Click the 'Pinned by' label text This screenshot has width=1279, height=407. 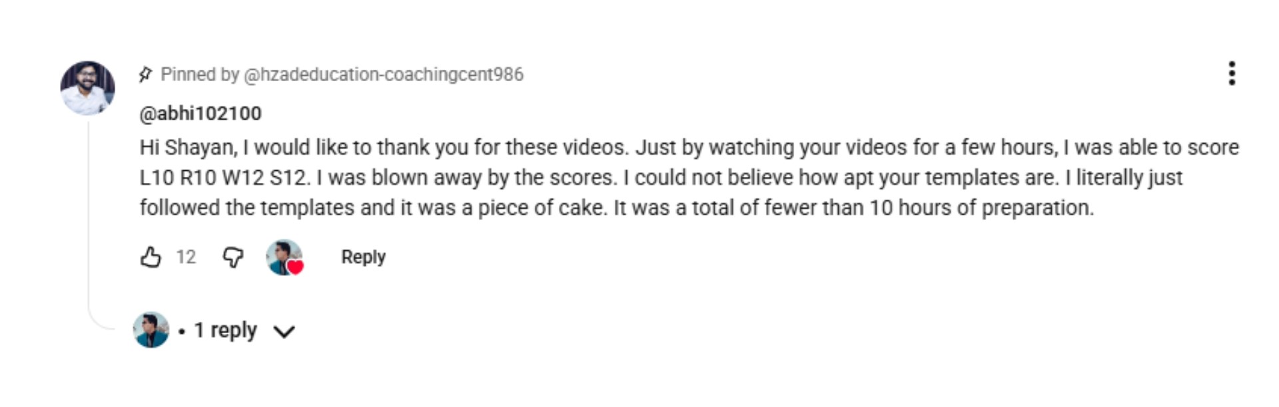click(x=200, y=74)
